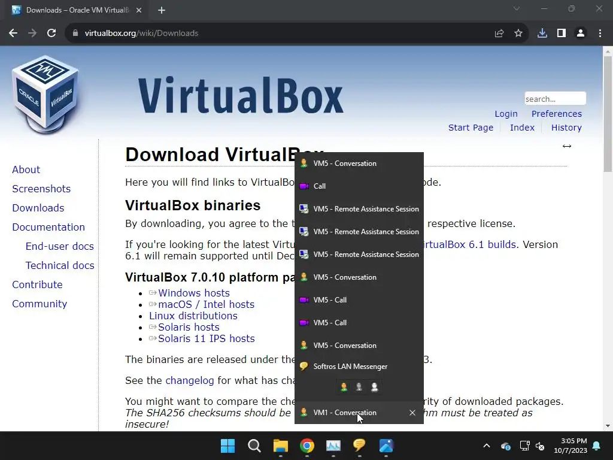Viewport: 613px width, 460px height.
Task: Open the tab search chevron in the title bar
Action: click(517, 8)
